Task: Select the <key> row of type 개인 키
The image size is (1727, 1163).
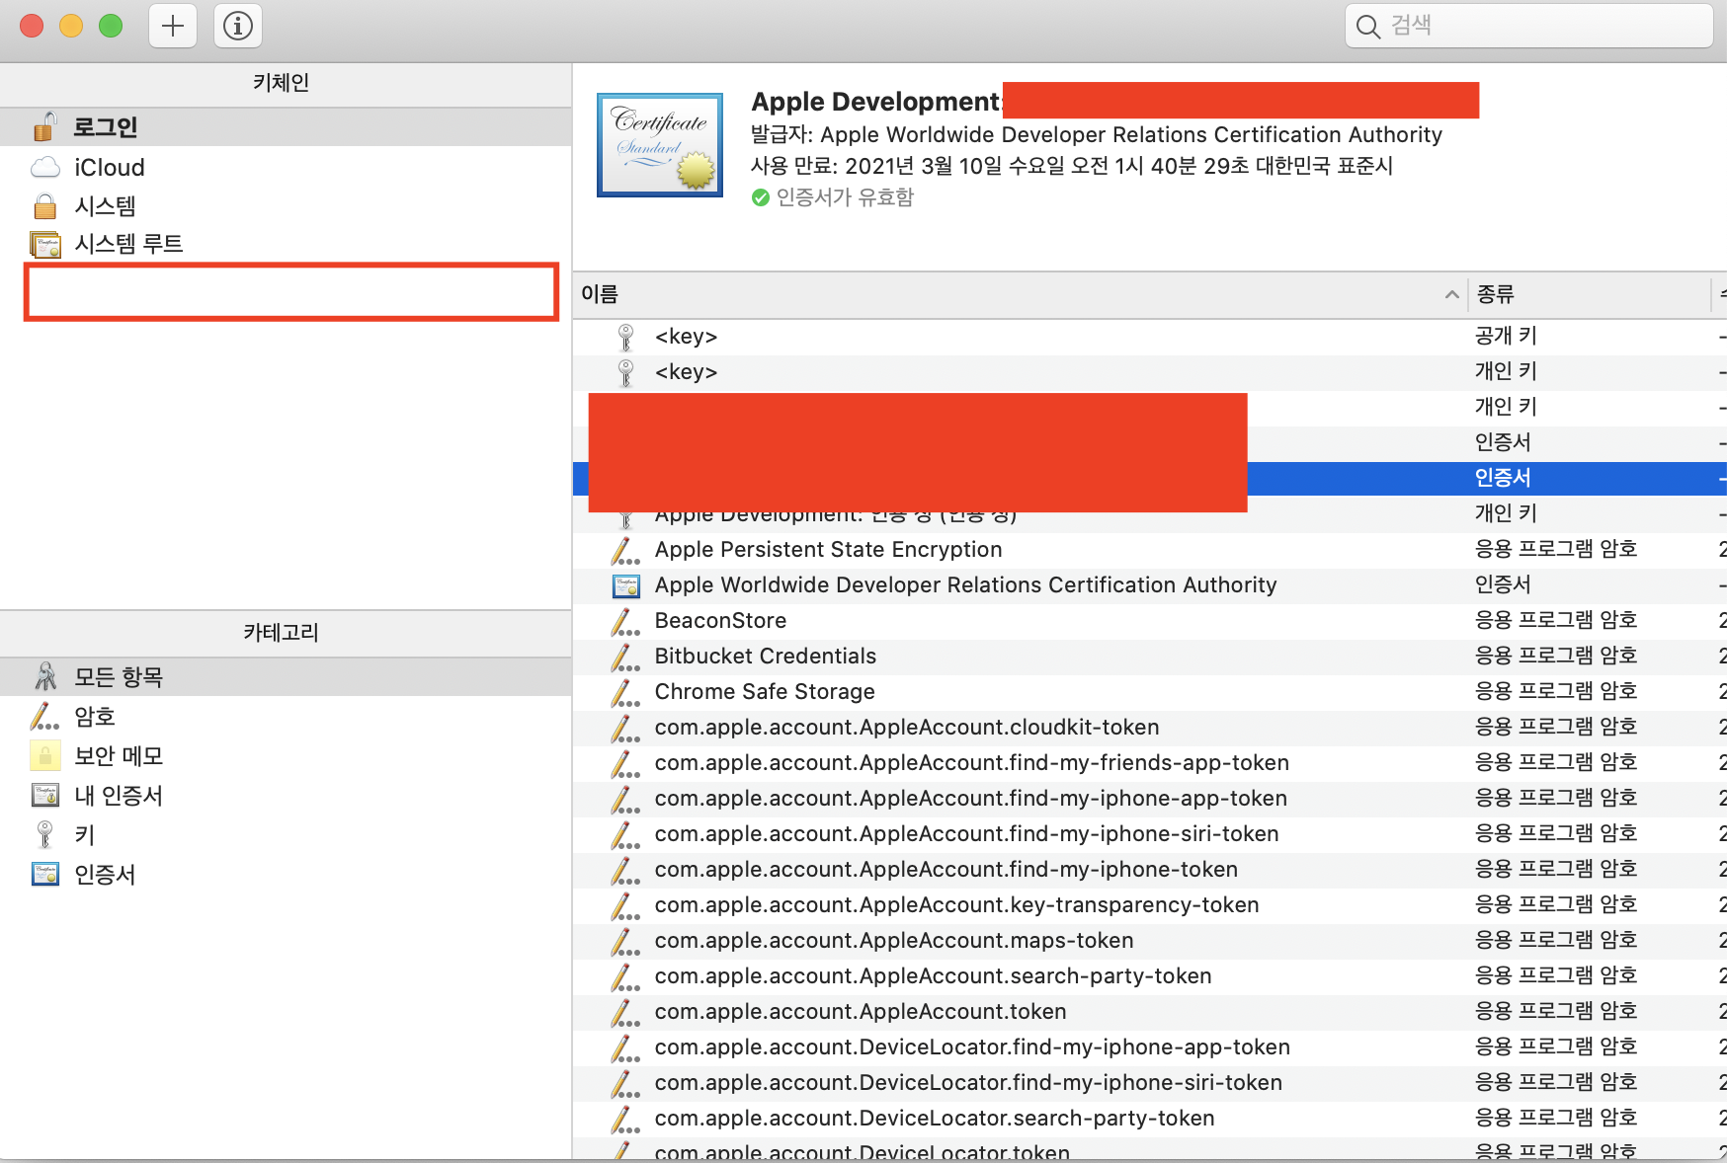Action: click(x=1150, y=372)
